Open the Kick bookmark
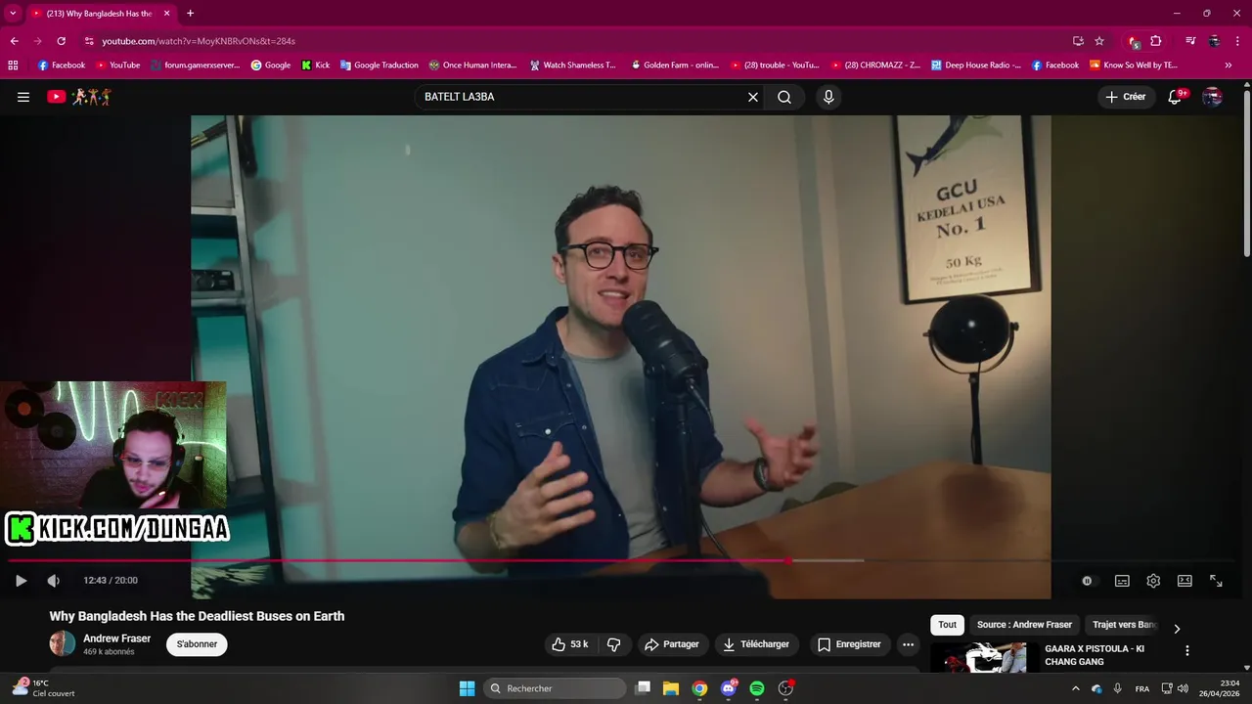 tap(315, 66)
